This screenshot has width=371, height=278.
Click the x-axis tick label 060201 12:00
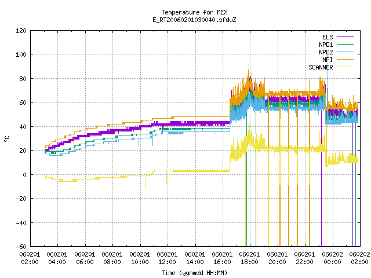167,258
